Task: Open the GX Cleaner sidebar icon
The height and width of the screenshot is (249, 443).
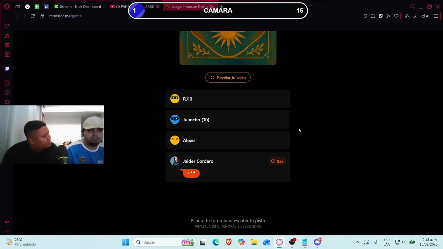Action: pos(7,36)
